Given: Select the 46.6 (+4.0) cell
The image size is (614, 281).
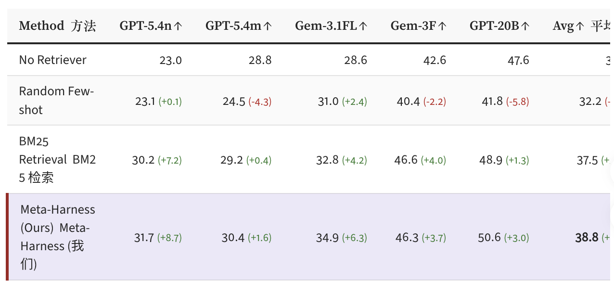Looking at the screenshot, I should (x=420, y=160).
